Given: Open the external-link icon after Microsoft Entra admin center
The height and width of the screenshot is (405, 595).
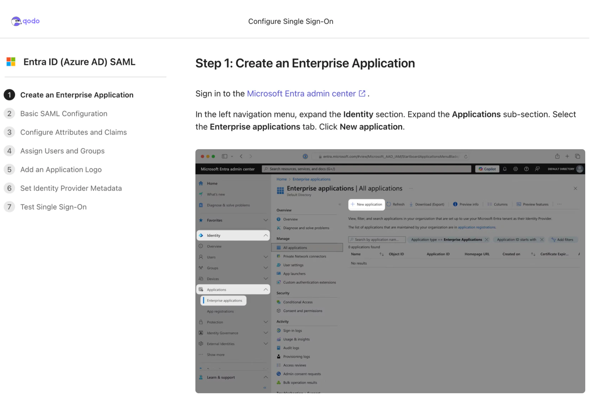Looking at the screenshot, I should pyautogui.click(x=362, y=94).
